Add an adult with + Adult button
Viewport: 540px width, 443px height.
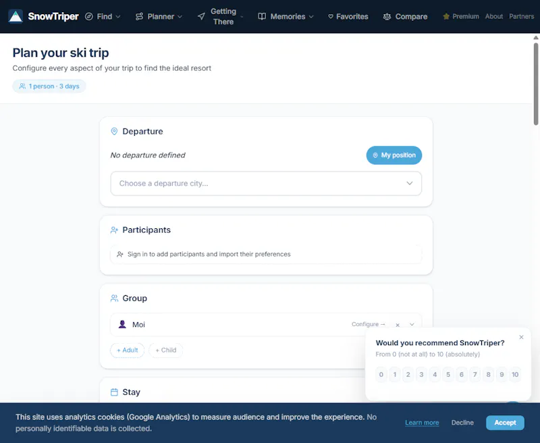pyautogui.click(x=127, y=350)
